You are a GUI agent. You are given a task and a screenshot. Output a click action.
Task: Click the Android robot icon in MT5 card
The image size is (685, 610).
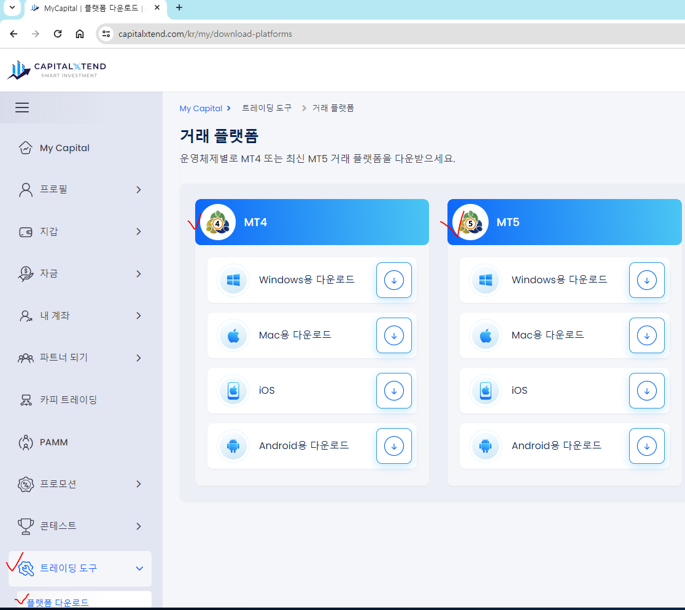(486, 446)
